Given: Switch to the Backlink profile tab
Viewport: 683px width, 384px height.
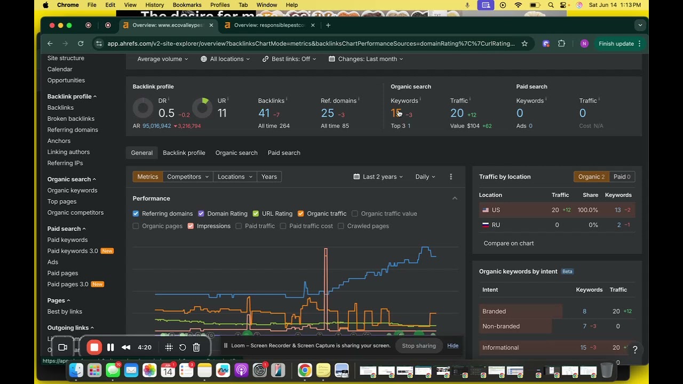Looking at the screenshot, I should [x=184, y=153].
